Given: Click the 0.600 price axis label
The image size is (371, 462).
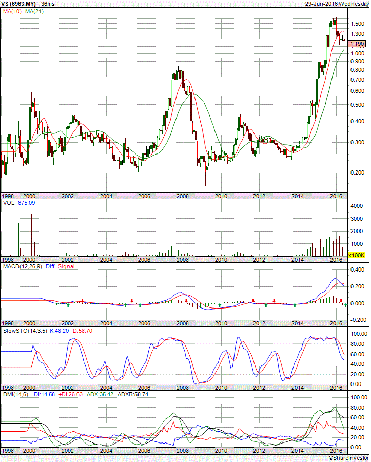Looking at the screenshot, I should (x=358, y=91).
